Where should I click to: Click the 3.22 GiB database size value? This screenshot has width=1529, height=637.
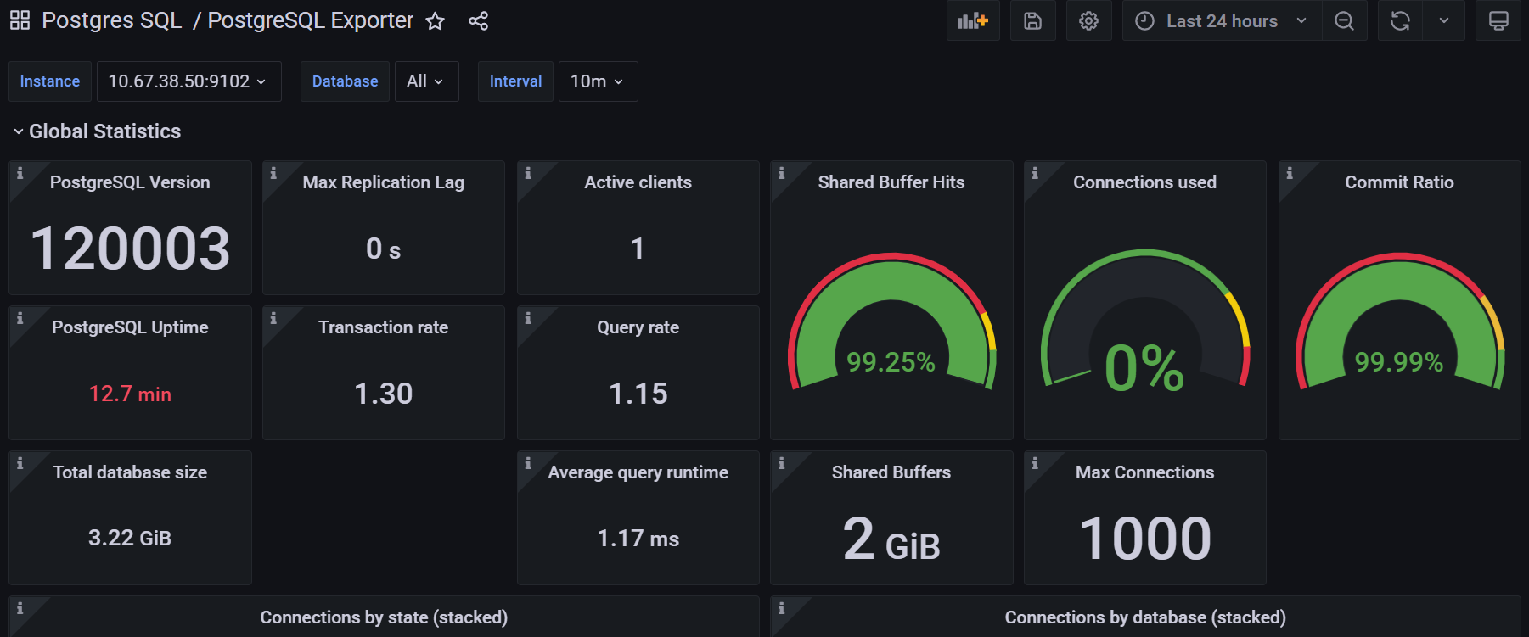130,538
